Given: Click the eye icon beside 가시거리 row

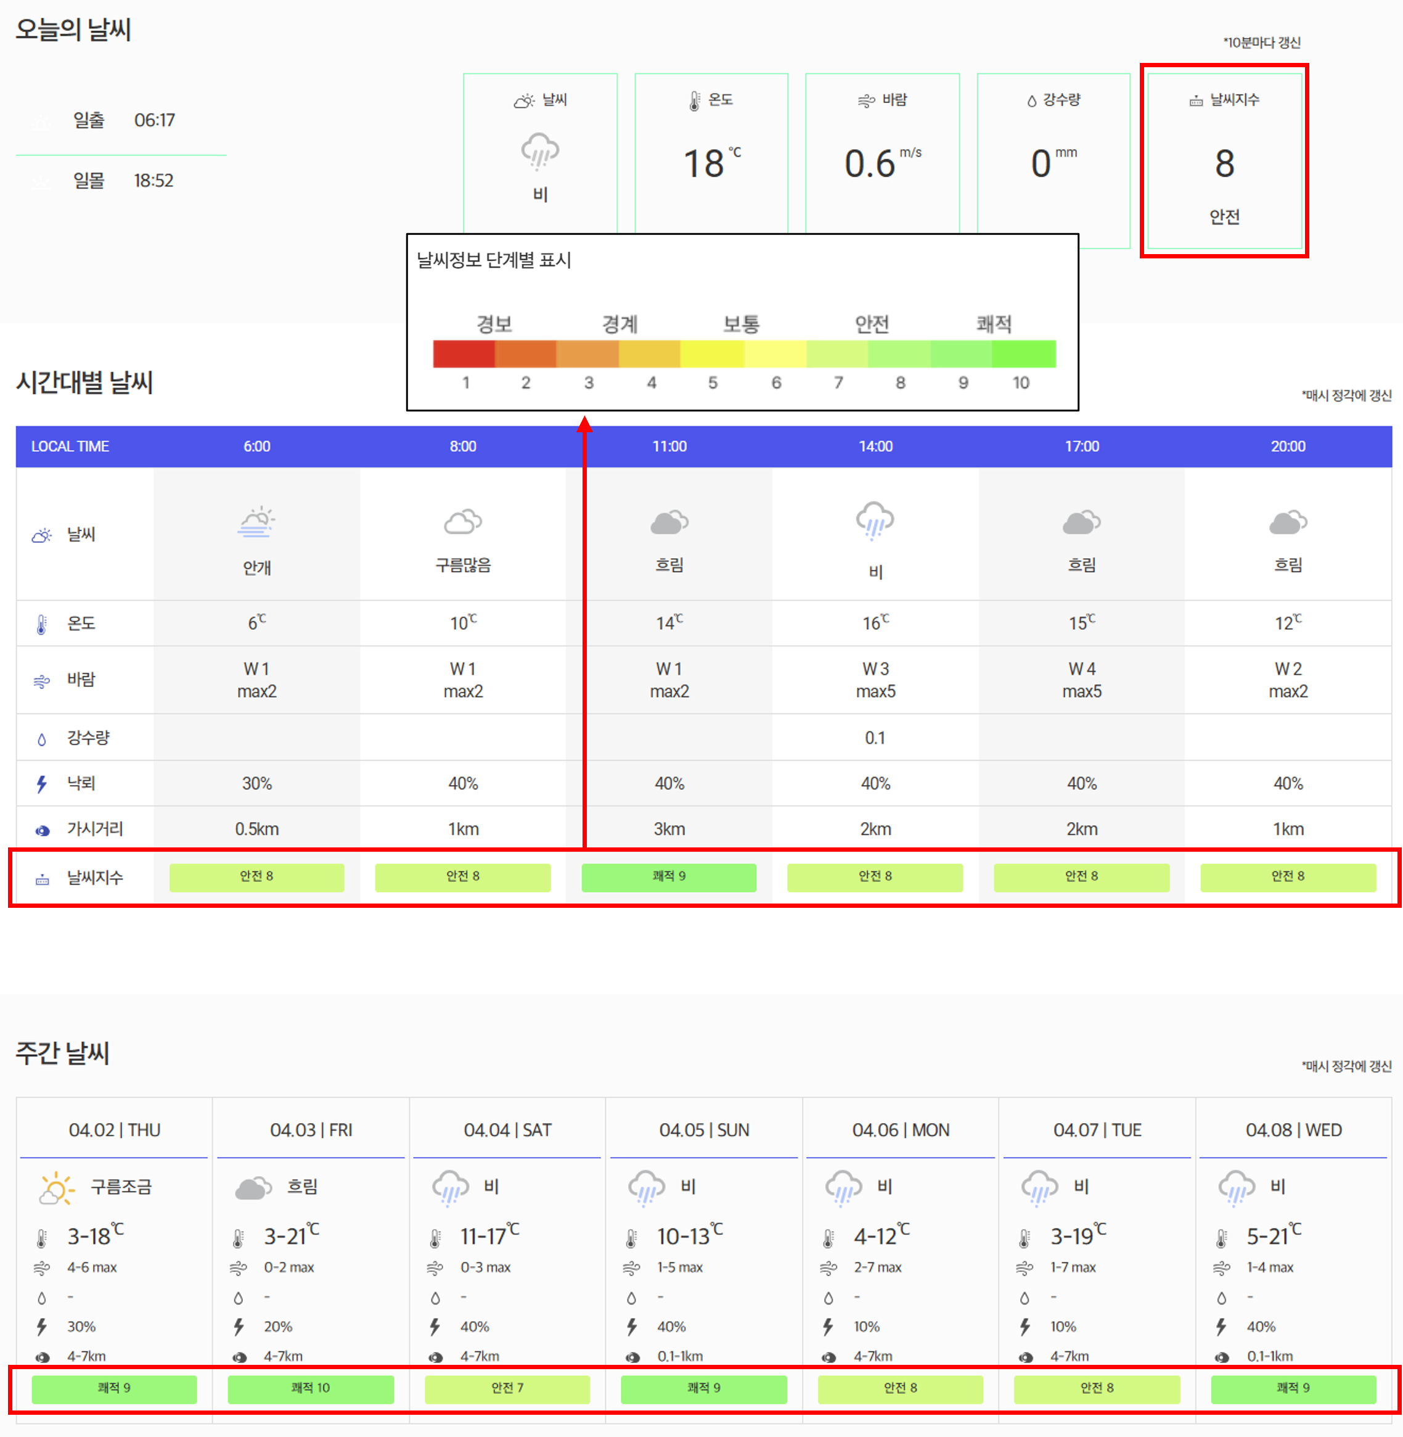Looking at the screenshot, I should (43, 830).
